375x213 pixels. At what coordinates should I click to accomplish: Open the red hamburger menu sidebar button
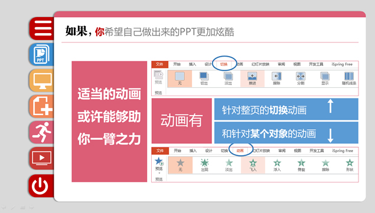pos(42,28)
